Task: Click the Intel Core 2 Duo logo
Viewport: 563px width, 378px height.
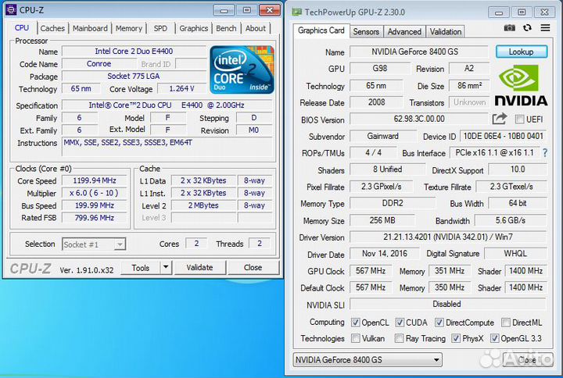Action: tap(242, 70)
